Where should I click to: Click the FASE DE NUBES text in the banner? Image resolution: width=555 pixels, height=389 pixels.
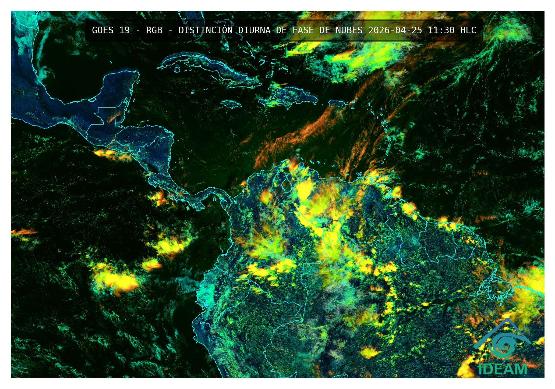point(327,30)
